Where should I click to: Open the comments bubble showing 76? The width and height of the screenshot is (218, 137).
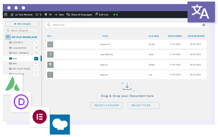[48, 15]
